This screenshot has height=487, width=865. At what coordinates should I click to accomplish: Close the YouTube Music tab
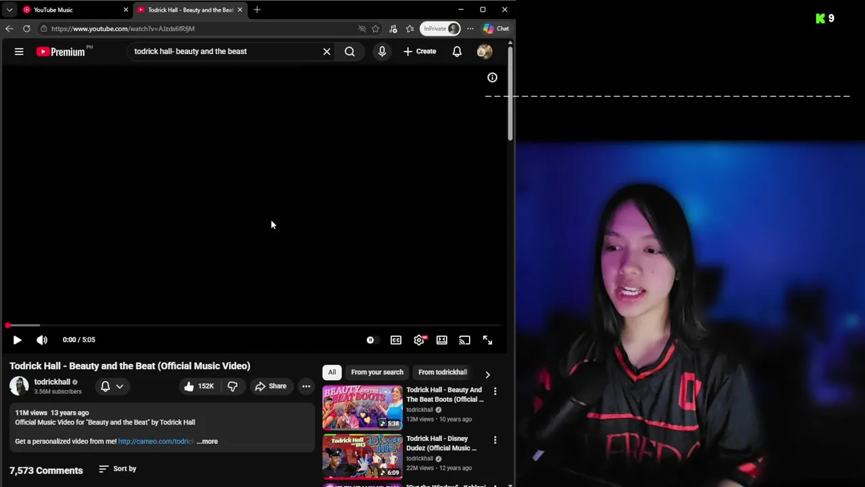click(x=125, y=9)
